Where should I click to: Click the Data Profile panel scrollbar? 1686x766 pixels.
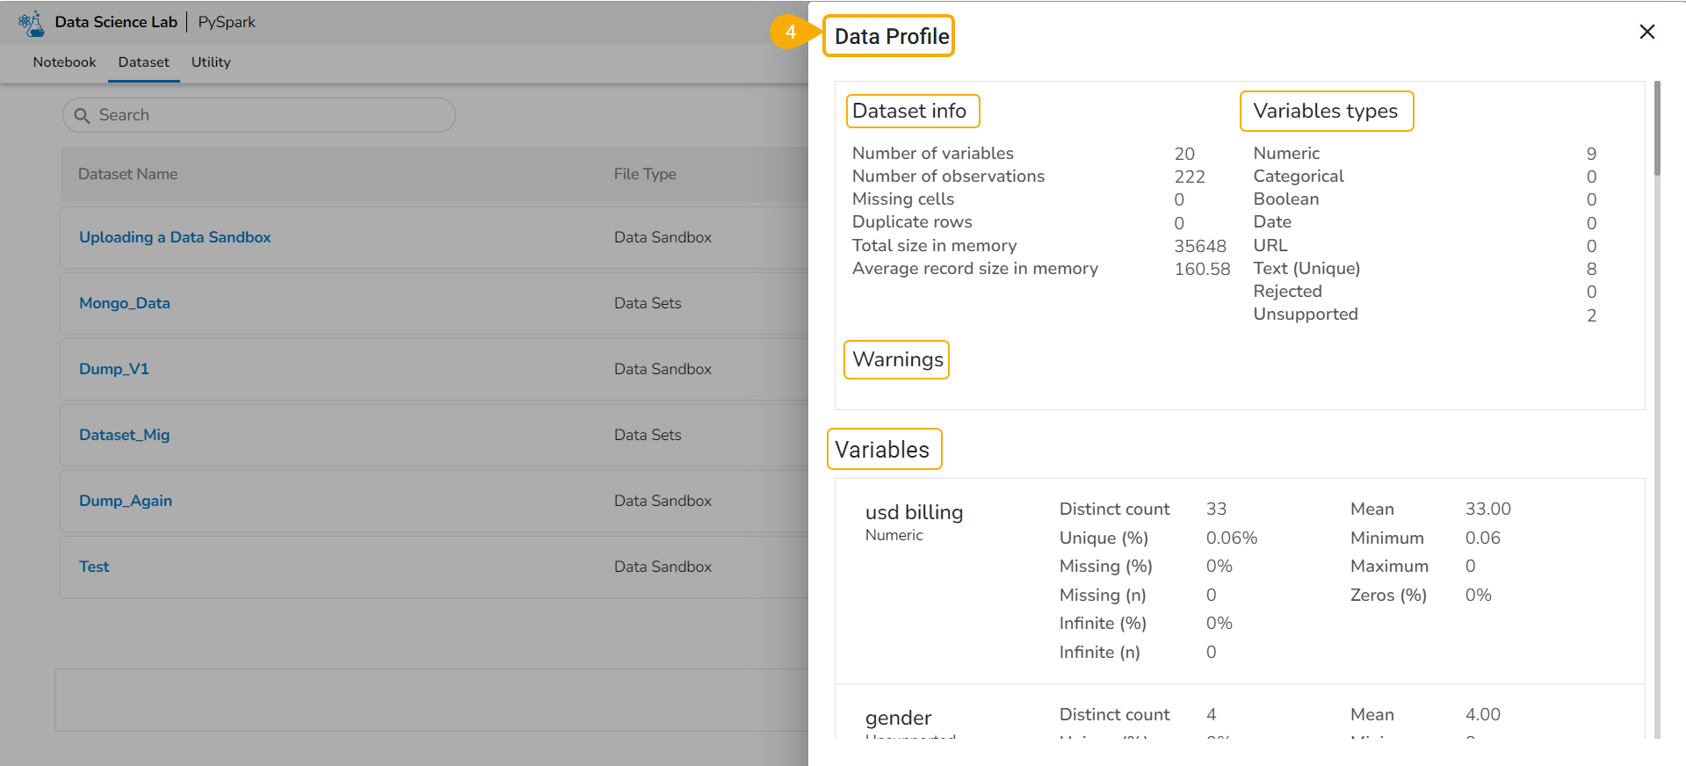click(1657, 128)
